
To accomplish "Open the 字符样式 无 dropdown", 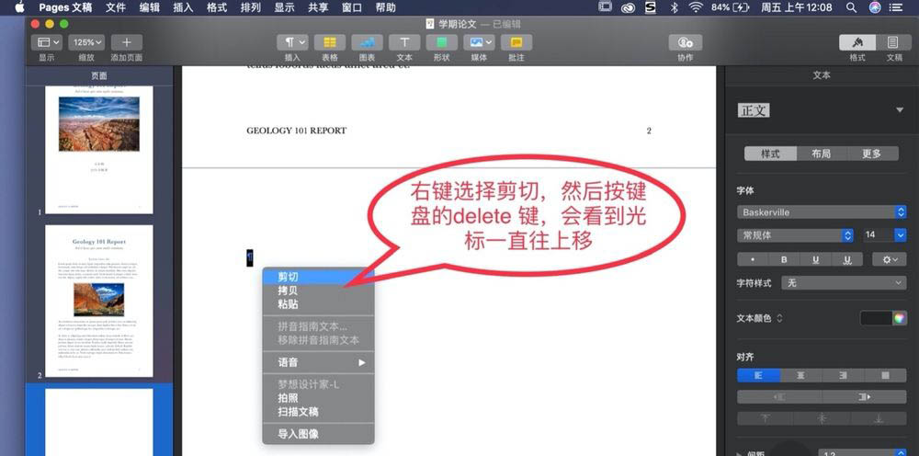I will 844,283.
